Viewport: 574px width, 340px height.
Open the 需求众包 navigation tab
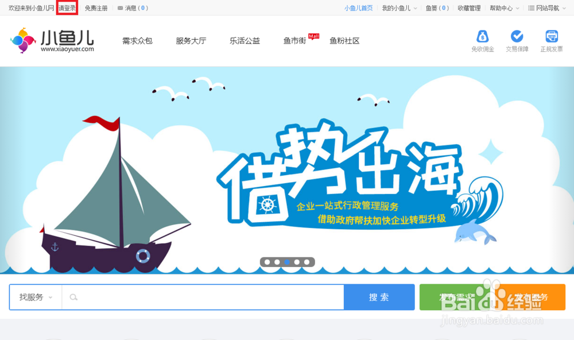click(137, 41)
